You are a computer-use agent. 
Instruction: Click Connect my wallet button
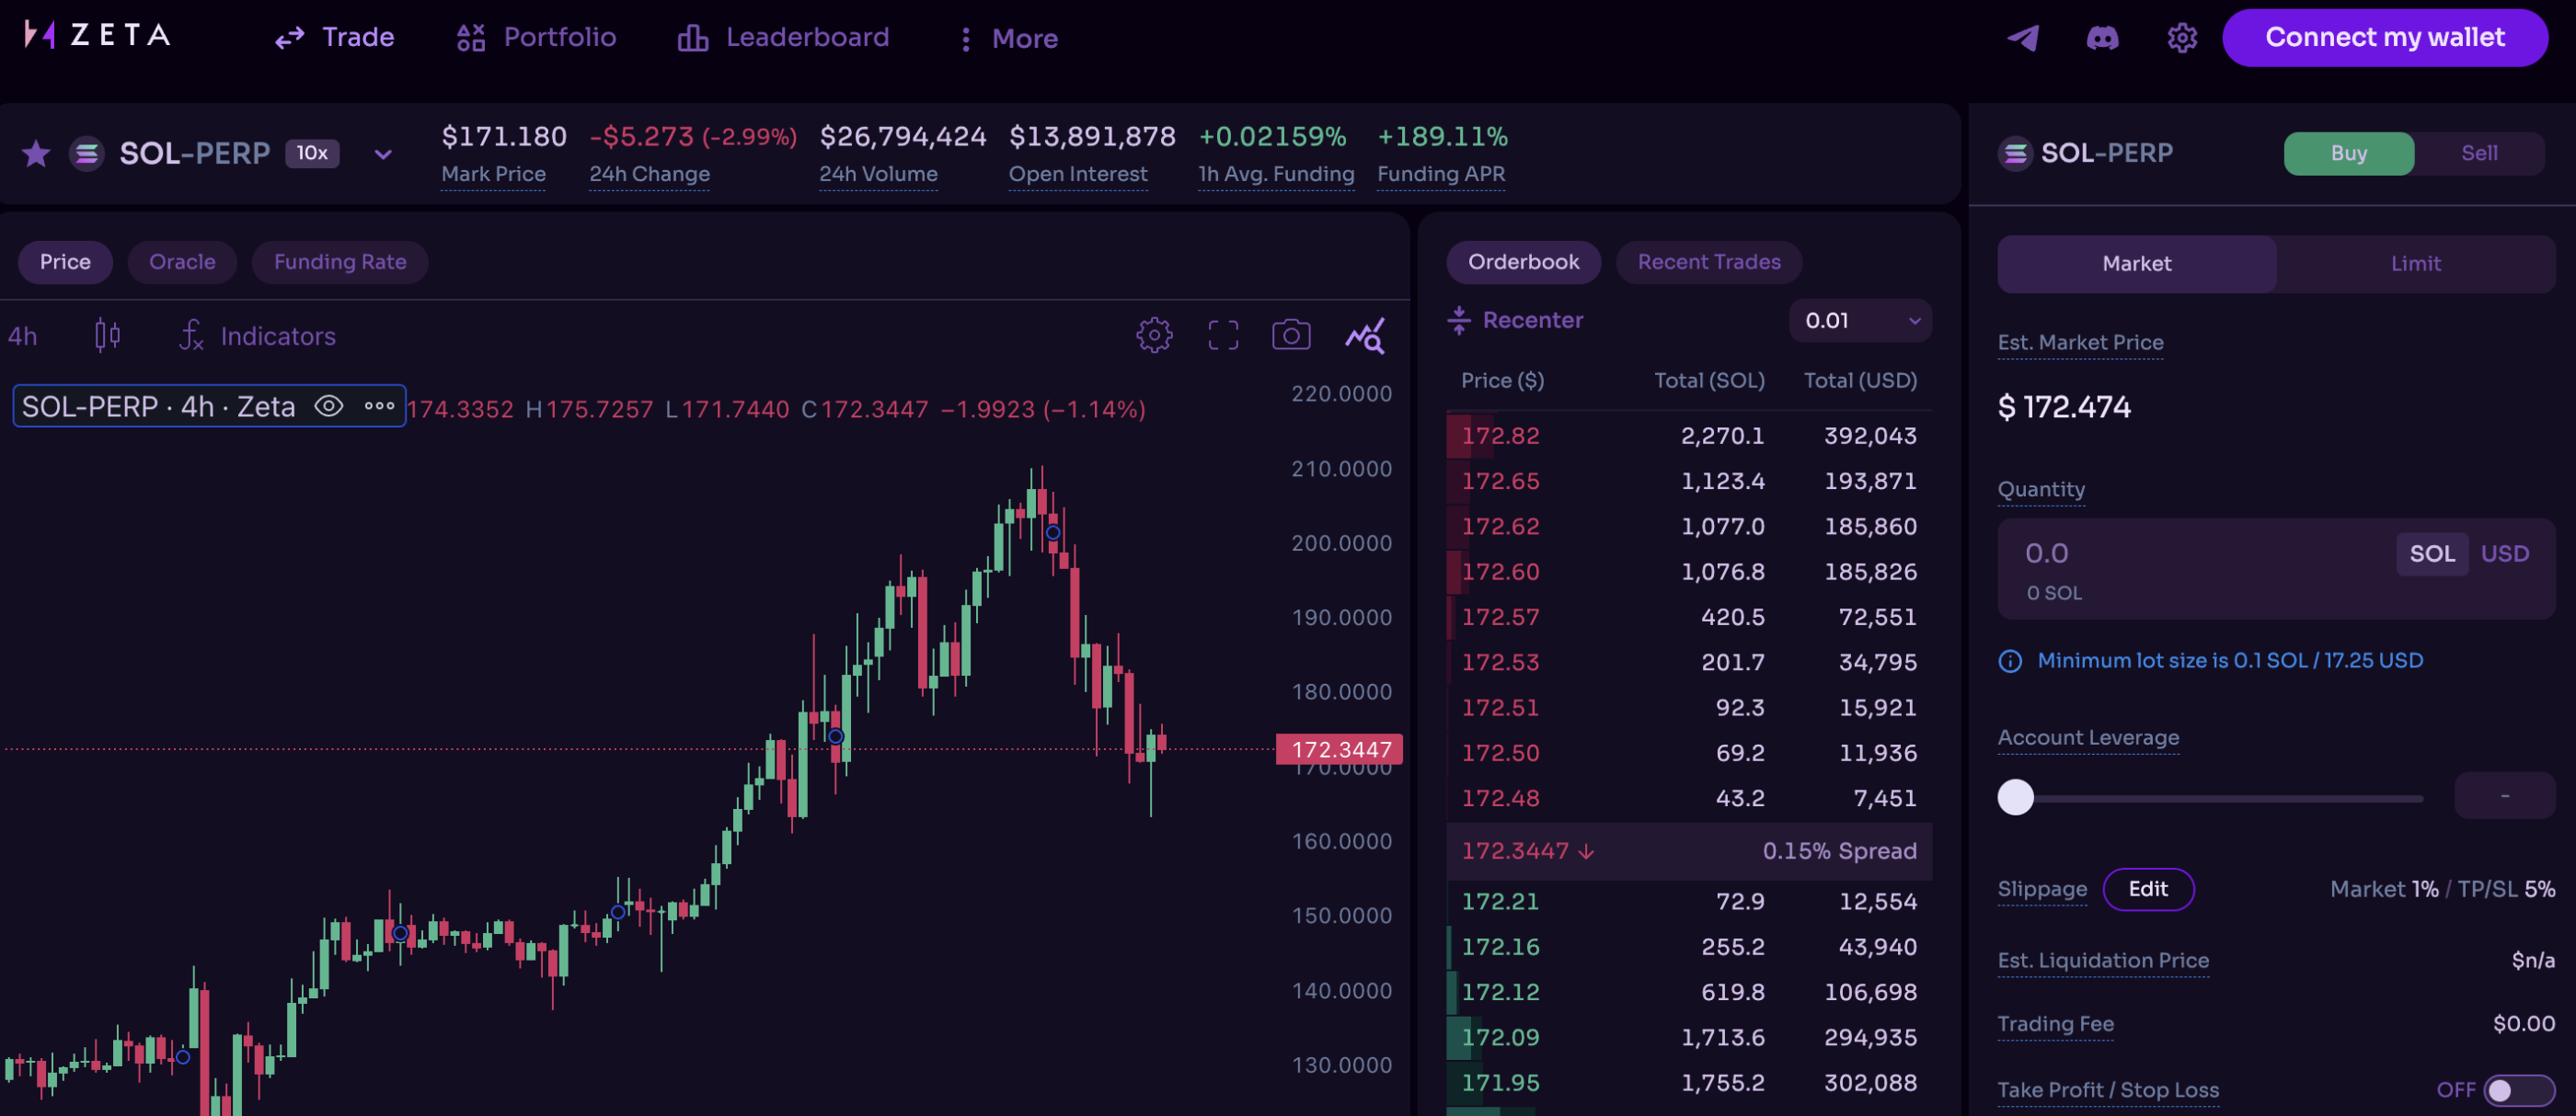[x=2384, y=38]
